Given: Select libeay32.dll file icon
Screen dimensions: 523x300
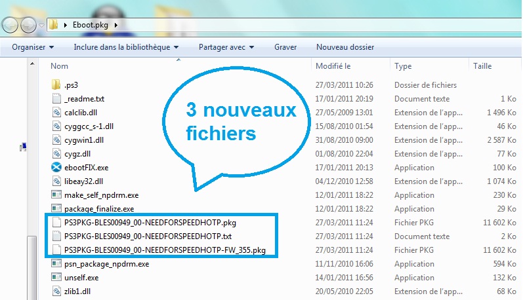Looking at the screenshot, I should pyautogui.click(x=56, y=181).
